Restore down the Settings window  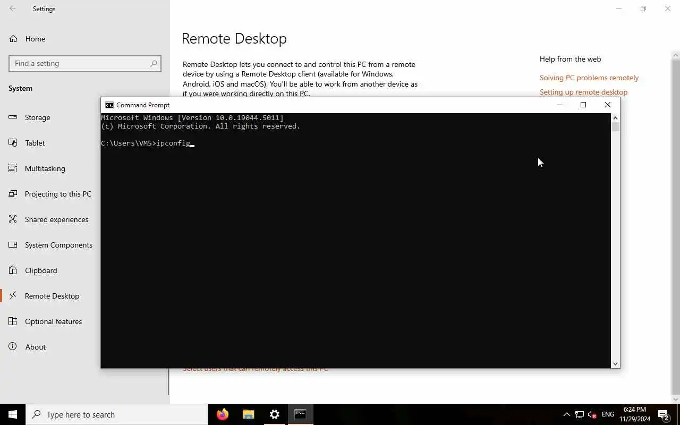pyautogui.click(x=643, y=8)
